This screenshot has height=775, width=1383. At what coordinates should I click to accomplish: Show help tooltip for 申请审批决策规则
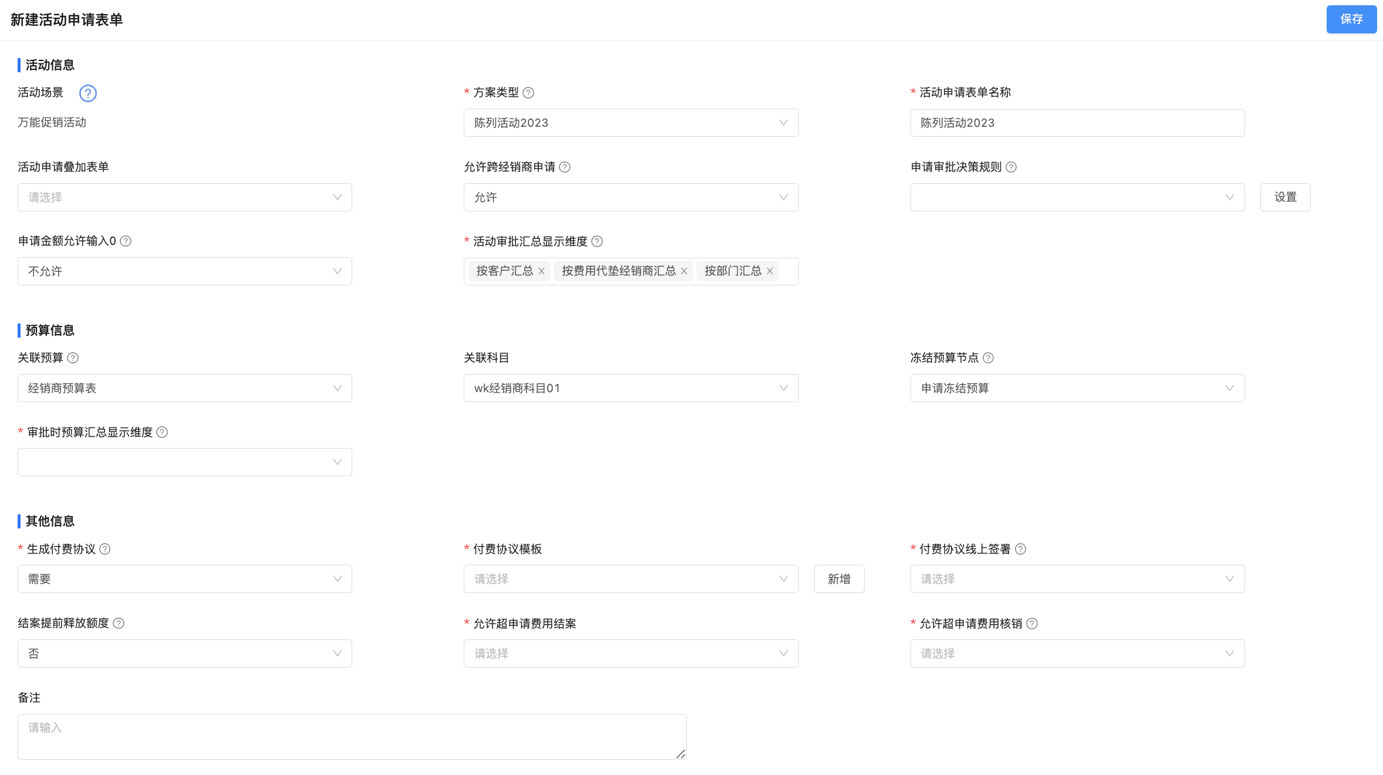point(1011,167)
